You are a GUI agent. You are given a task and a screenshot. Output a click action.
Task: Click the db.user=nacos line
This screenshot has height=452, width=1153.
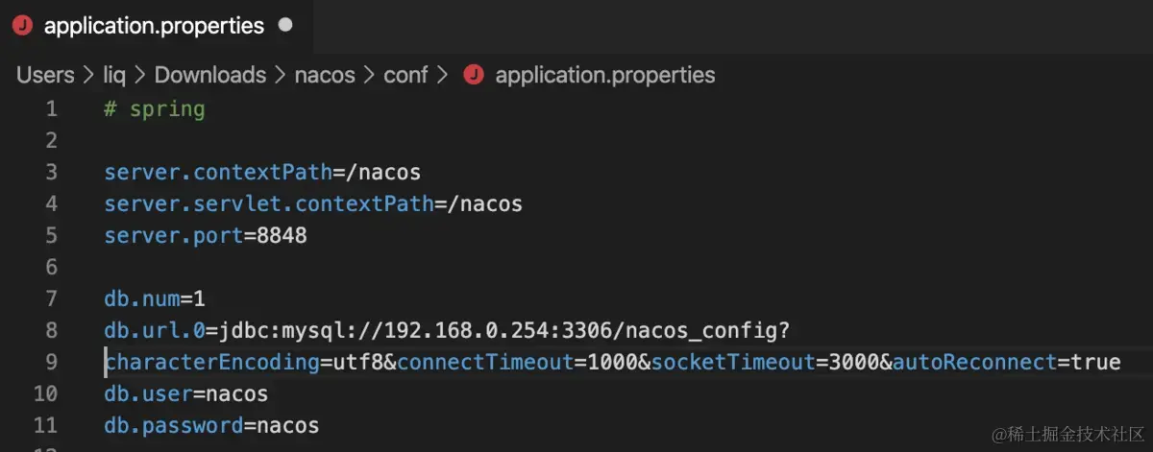tap(186, 393)
